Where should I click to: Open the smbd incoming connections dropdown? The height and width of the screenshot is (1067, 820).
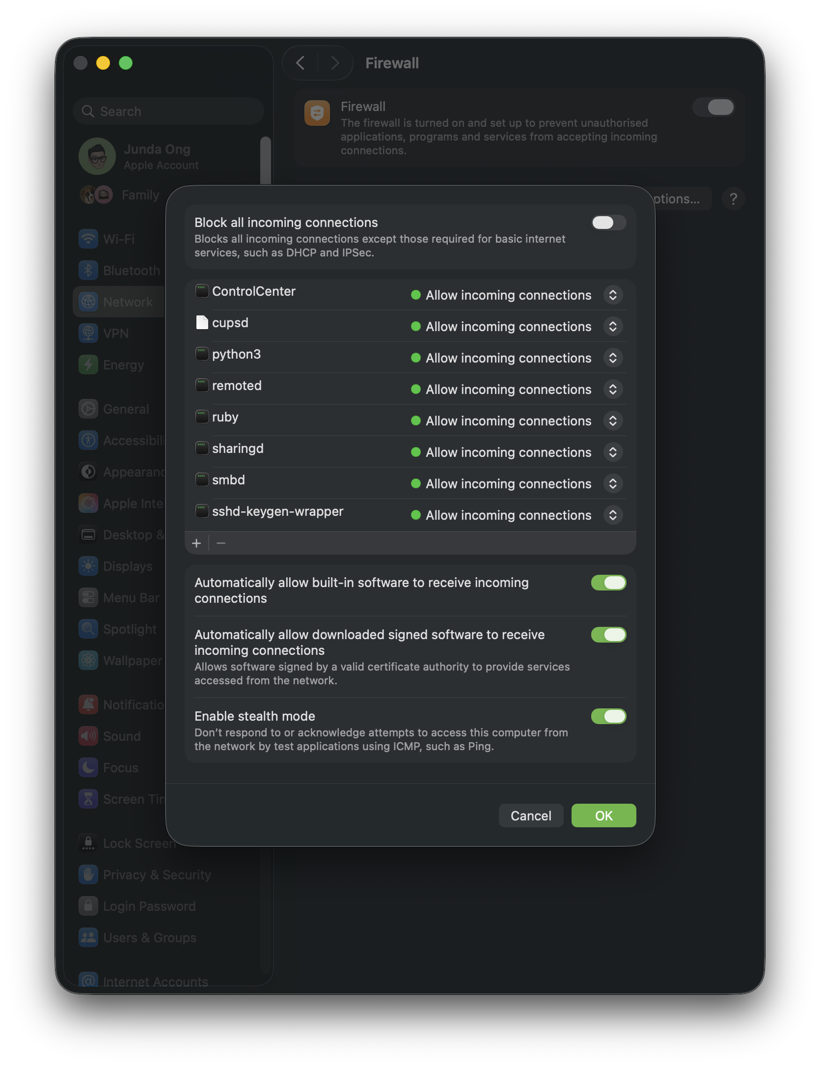(x=613, y=484)
